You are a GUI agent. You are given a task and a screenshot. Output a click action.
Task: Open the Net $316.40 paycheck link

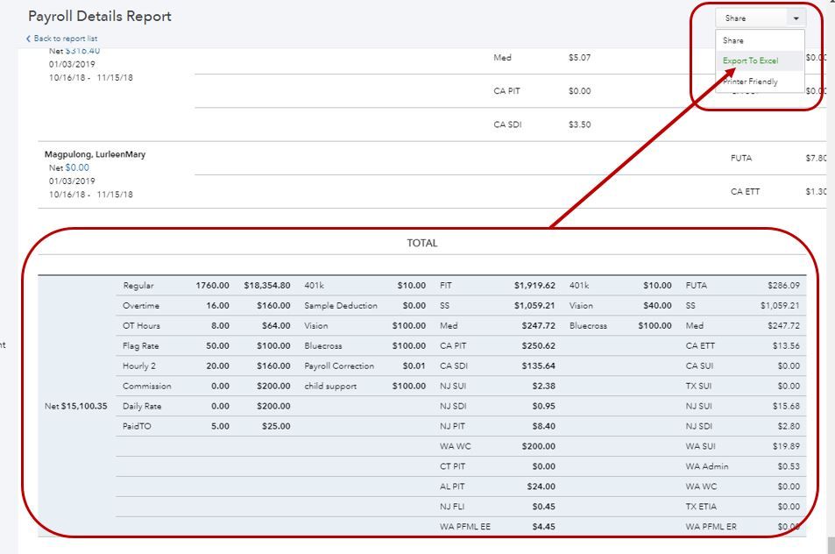coord(82,51)
